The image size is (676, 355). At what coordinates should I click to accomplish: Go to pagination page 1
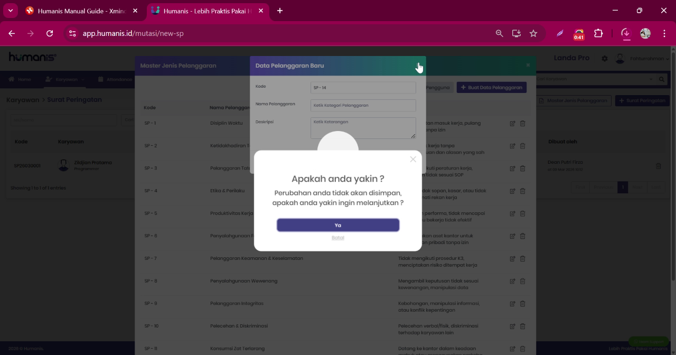[x=623, y=187]
